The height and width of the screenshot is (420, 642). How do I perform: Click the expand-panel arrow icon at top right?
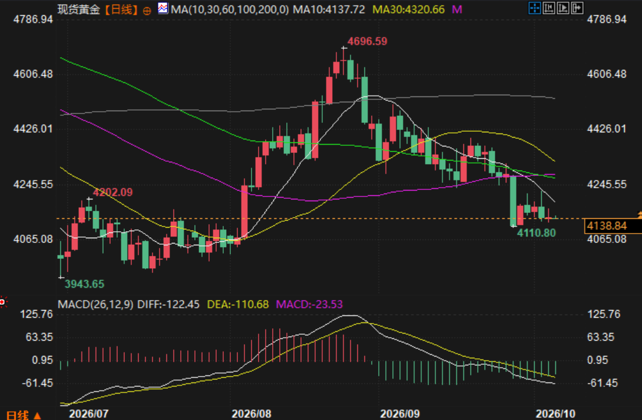(x=577, y=8)
